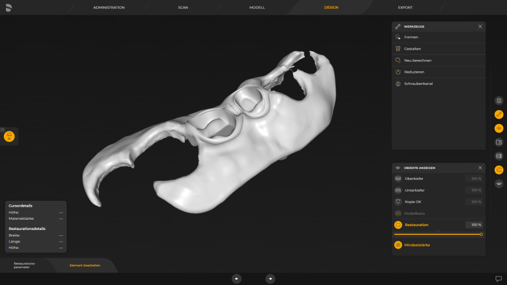Click the orange tools wrench sidebar icon
This screenshot has width=507, height=285.
[x=499, y=114]
